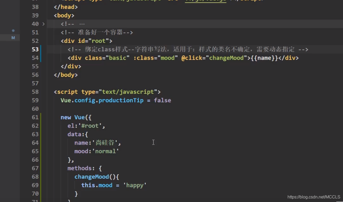The height and width of the screenshot is (202, 343).
Task: Click line number 69 in gutter
Action: (x=35, y=185)
